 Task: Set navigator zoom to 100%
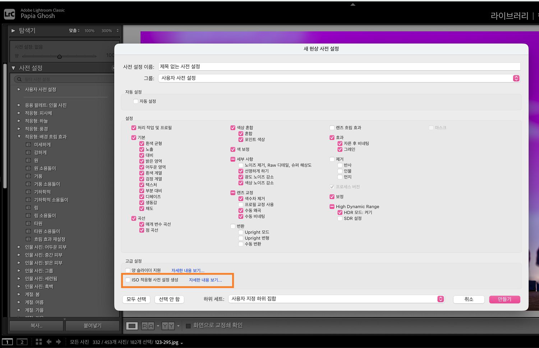pos(89,31)
